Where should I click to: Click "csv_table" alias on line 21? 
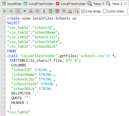(19, 112)
